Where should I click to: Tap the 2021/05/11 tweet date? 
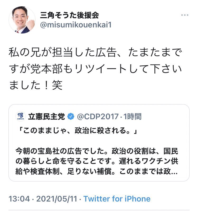(57, 199)
